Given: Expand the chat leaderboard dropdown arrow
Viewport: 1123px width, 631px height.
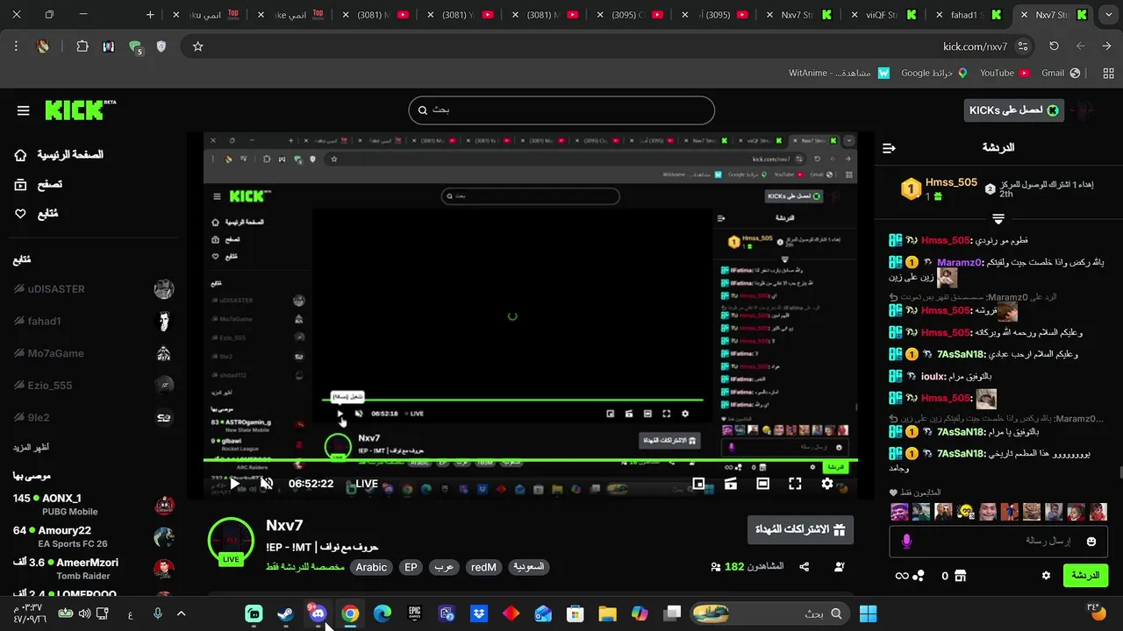Looking at the screenshot, I should coord(998,218).
